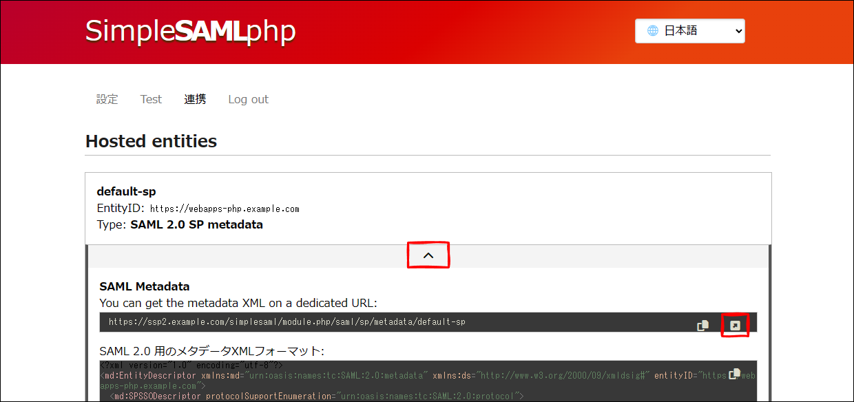
Task: Click the dedicated URL description text
Action: [238, 303]
